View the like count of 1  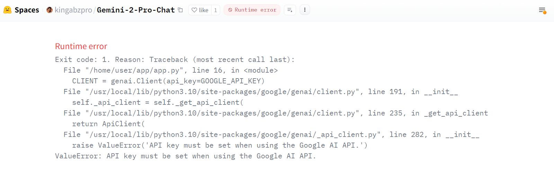point(215,10)
